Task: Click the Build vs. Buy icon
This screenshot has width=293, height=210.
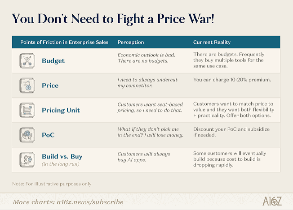Action: coord(27,159)
